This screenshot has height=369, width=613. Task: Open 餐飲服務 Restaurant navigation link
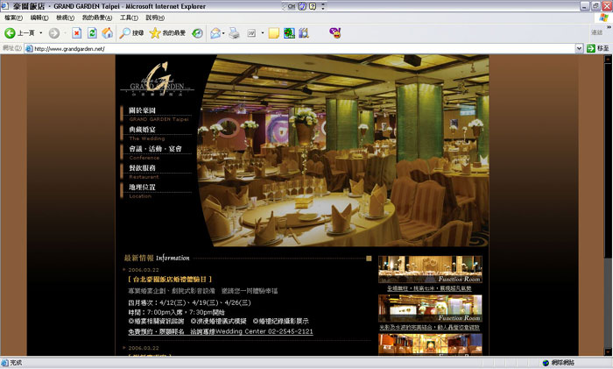point(142,168)
